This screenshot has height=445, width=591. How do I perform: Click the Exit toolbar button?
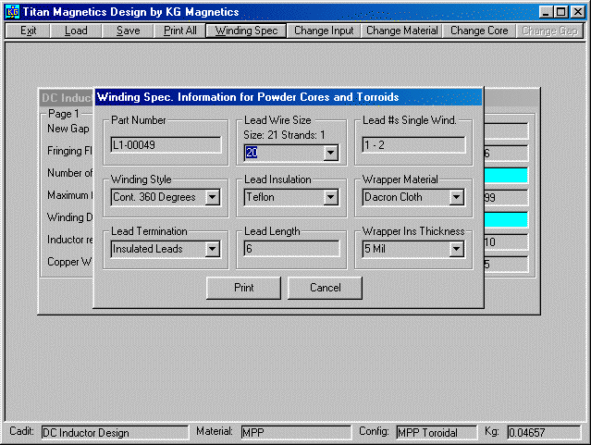point(28,31)
